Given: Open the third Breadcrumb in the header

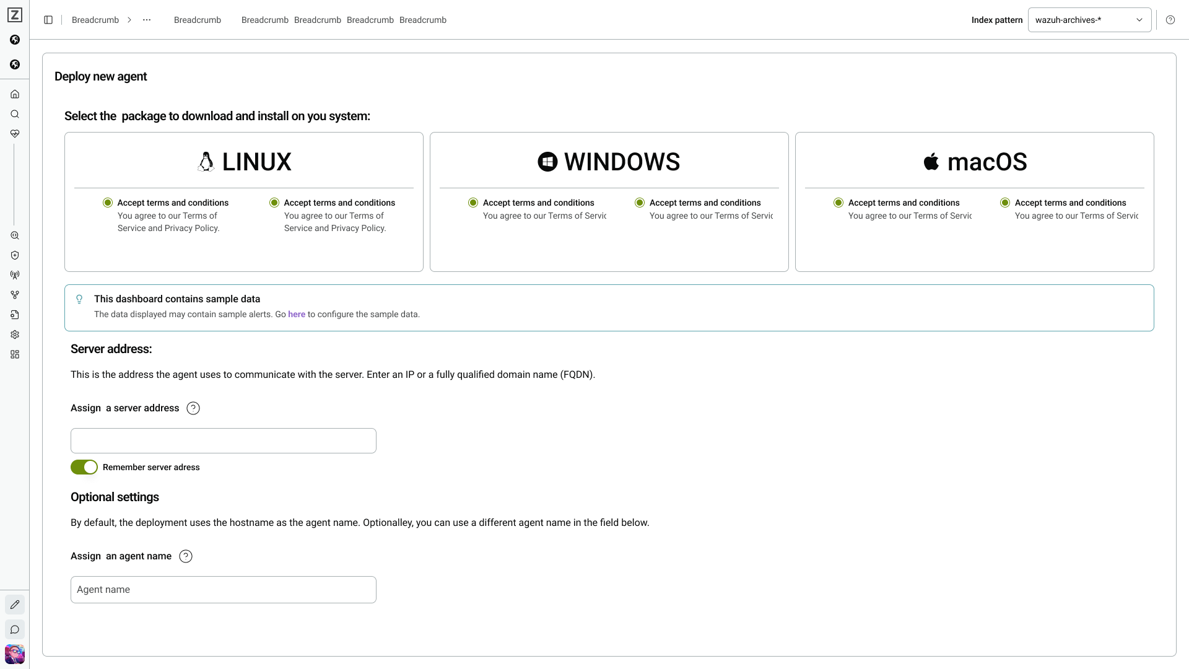Looking at the screenshot, I should coord(265,20).
